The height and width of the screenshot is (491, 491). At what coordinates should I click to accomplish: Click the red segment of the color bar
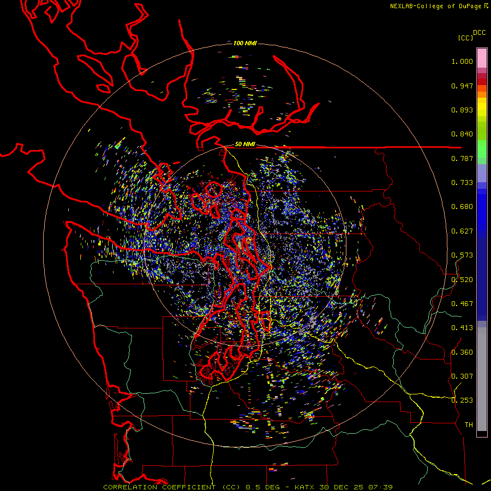click(482, 81)
